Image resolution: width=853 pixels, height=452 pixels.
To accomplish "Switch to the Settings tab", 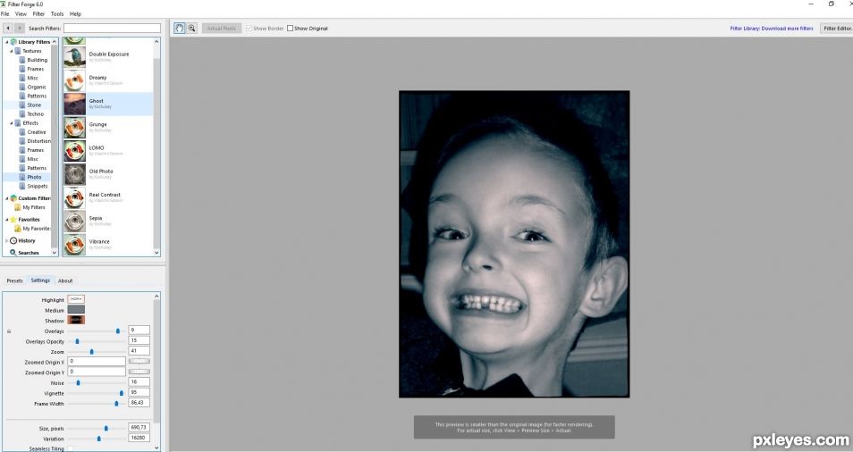I will click(40, 280).
